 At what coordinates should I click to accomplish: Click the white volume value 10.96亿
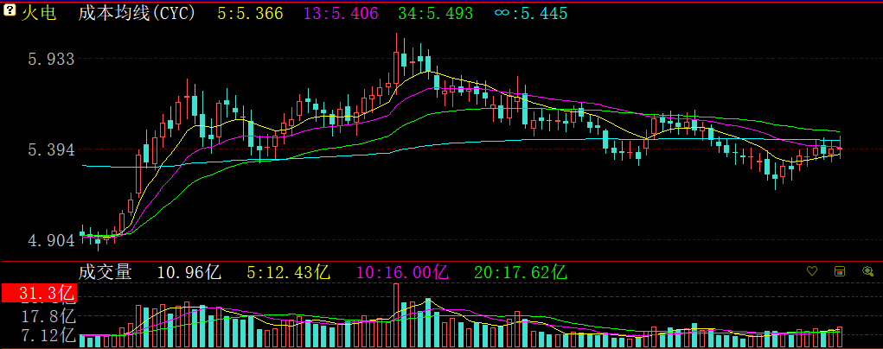(x=189, y=272)
